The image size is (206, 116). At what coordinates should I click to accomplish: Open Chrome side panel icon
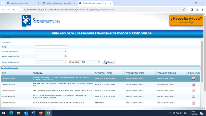tap(192, 9)
